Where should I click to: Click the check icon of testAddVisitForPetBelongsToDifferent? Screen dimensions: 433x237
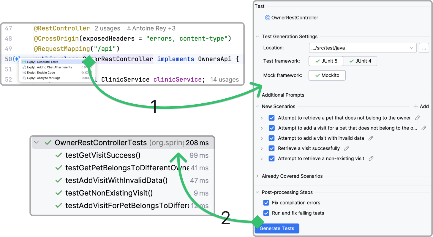[x=59, y=206]
